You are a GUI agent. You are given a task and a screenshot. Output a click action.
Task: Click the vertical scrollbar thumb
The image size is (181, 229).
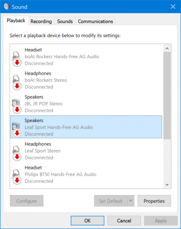[x=167, y=96]
